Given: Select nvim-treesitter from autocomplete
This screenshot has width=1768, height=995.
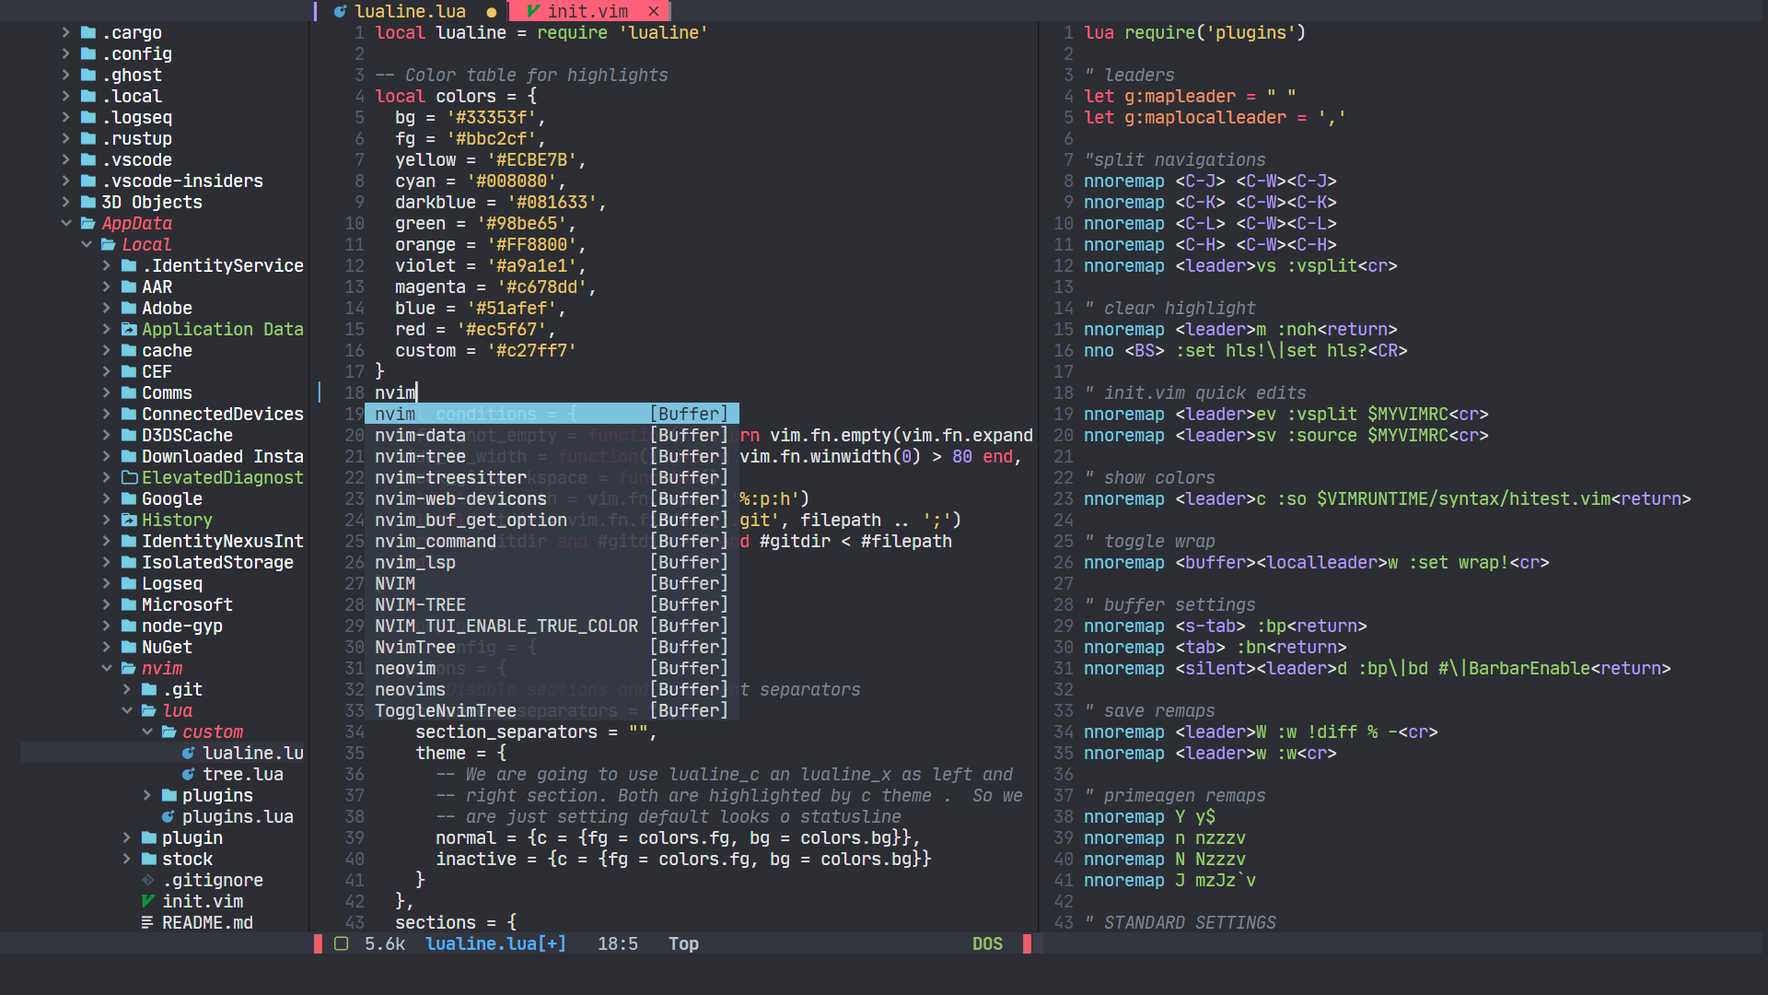Looking at the screenshot, I should coord(450,476).
